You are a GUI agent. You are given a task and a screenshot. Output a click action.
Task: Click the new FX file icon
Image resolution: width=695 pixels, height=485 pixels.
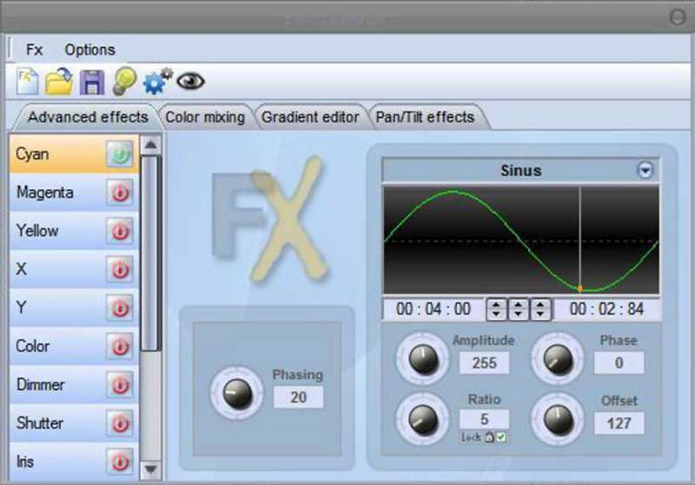[28, 82]
